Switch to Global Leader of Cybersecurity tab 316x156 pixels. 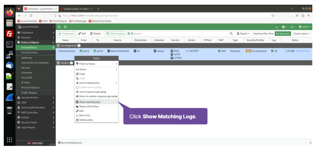click(x=76, y=9)
